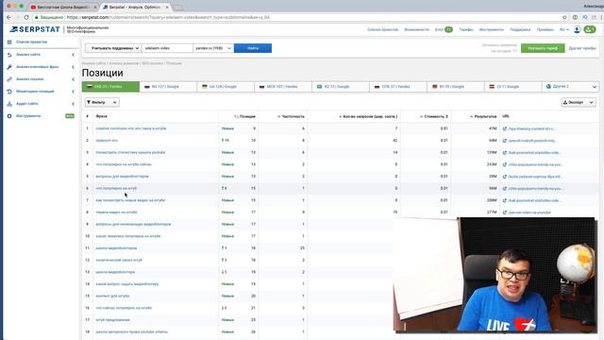This screenshot has width=604, height=340.
Task: Switch to the UA 124 | Google tab
Action: click(x=226, y=87)
